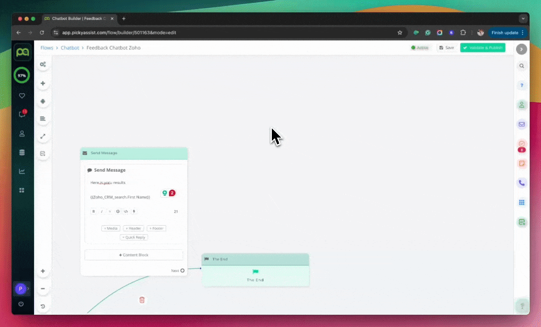Click the Android bot icon in toolbar
541x327 pixels.
pos(43,101)
